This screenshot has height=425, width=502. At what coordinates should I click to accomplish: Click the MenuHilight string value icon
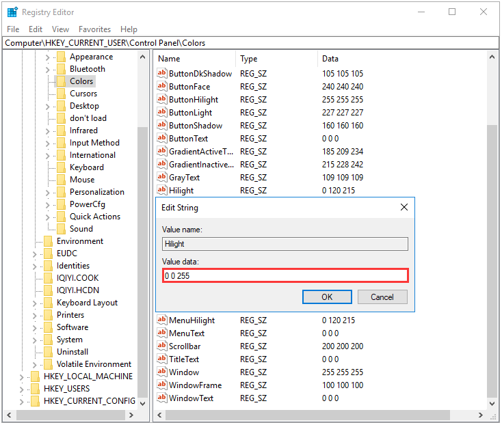pyautogui.click(x=162, y=320)
